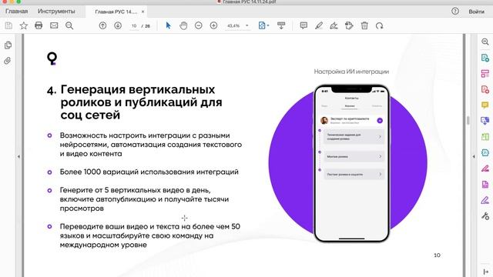This screenshot has width=493, height=277.
Task: Activate the Hand pan tool
Action: (183, 25)
